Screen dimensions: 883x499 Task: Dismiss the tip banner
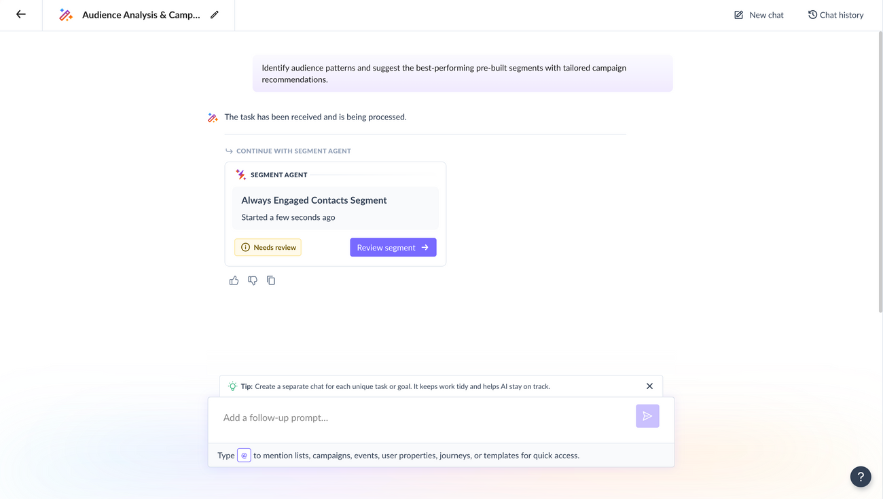click(649, 386)
